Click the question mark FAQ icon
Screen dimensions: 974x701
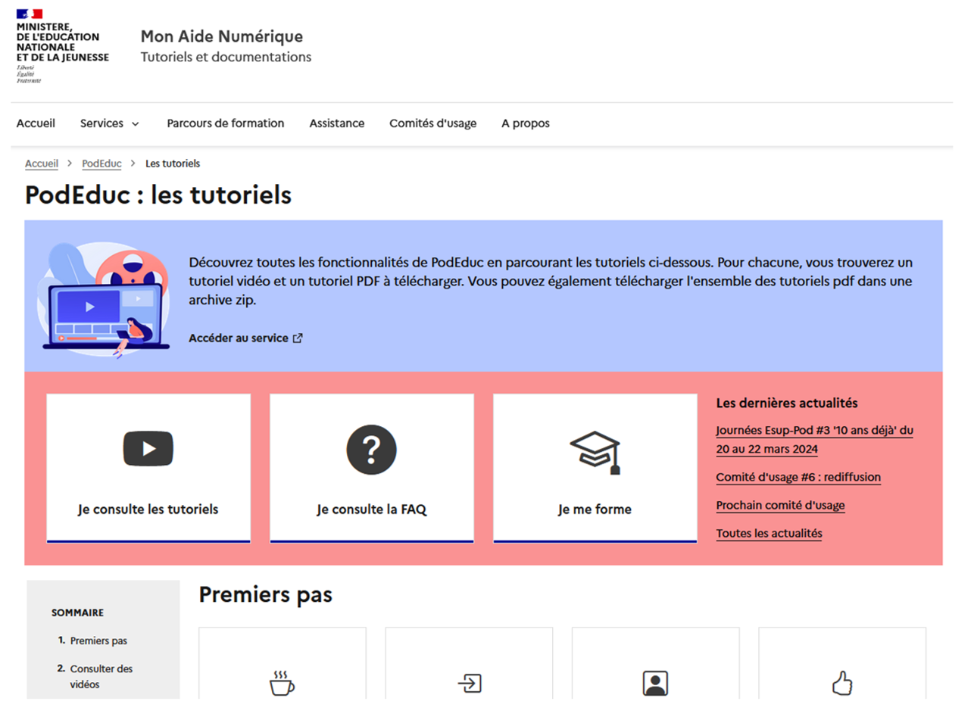coord(371,450)
